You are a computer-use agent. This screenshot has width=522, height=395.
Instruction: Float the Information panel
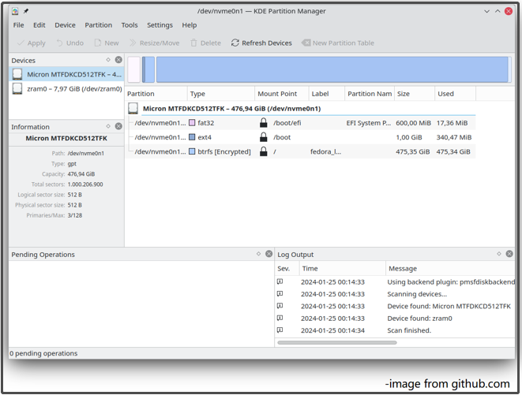[x=108, y=126]
